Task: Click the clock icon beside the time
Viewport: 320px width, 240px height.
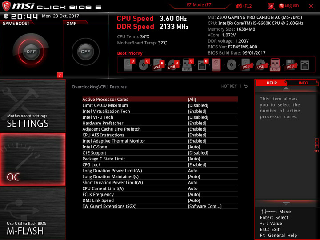Action: pyautogui.click(x=6, y=16)
